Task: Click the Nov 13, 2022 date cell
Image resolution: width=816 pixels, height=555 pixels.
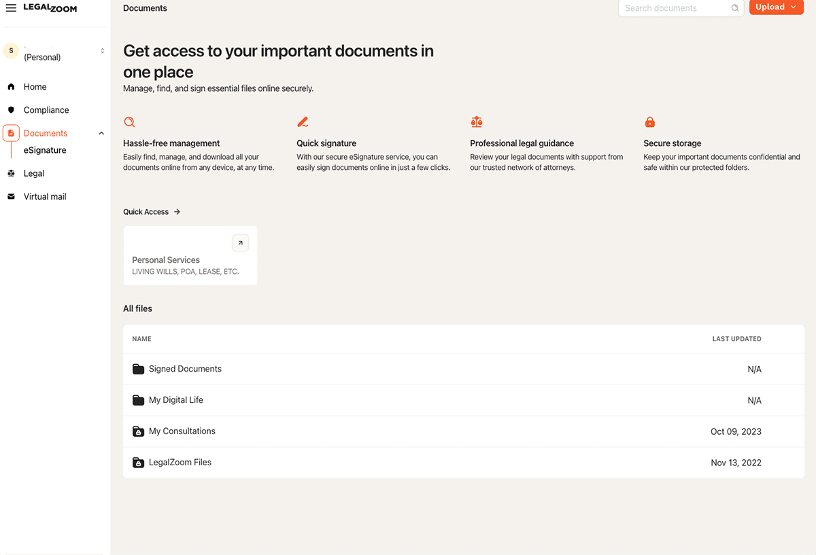Action: point(736,463)
